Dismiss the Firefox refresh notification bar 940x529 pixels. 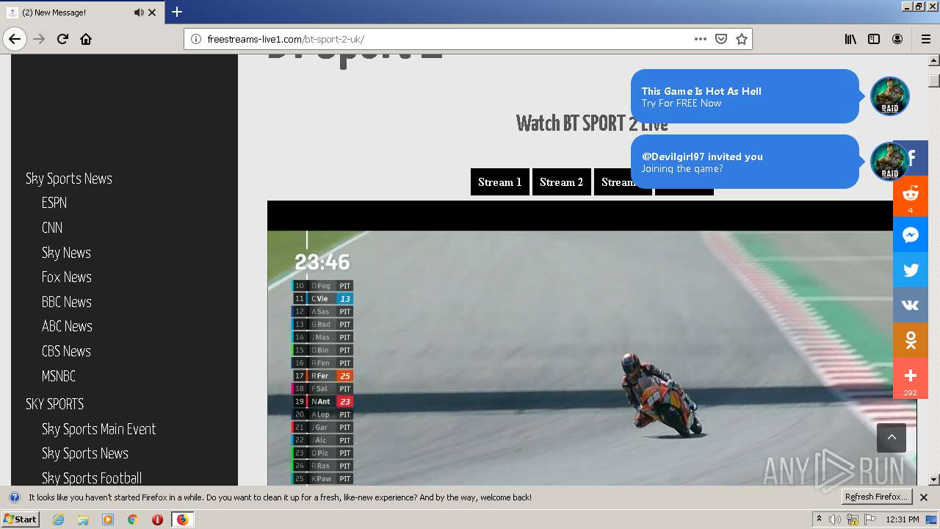(x=924, y=497)
